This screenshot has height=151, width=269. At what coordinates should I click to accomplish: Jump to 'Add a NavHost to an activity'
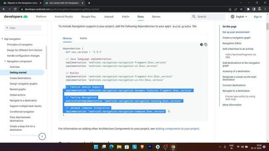238,49
